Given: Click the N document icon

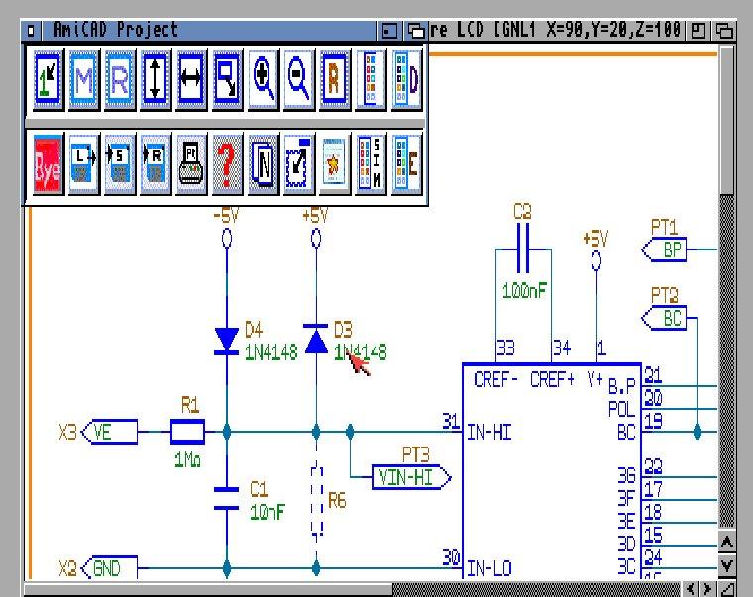Looking at the screenshot, I should coord(263,161).
